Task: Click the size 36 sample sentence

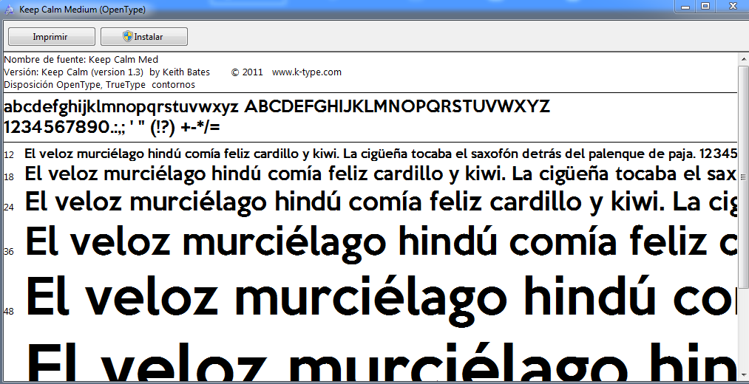Action: coord(382,243)
